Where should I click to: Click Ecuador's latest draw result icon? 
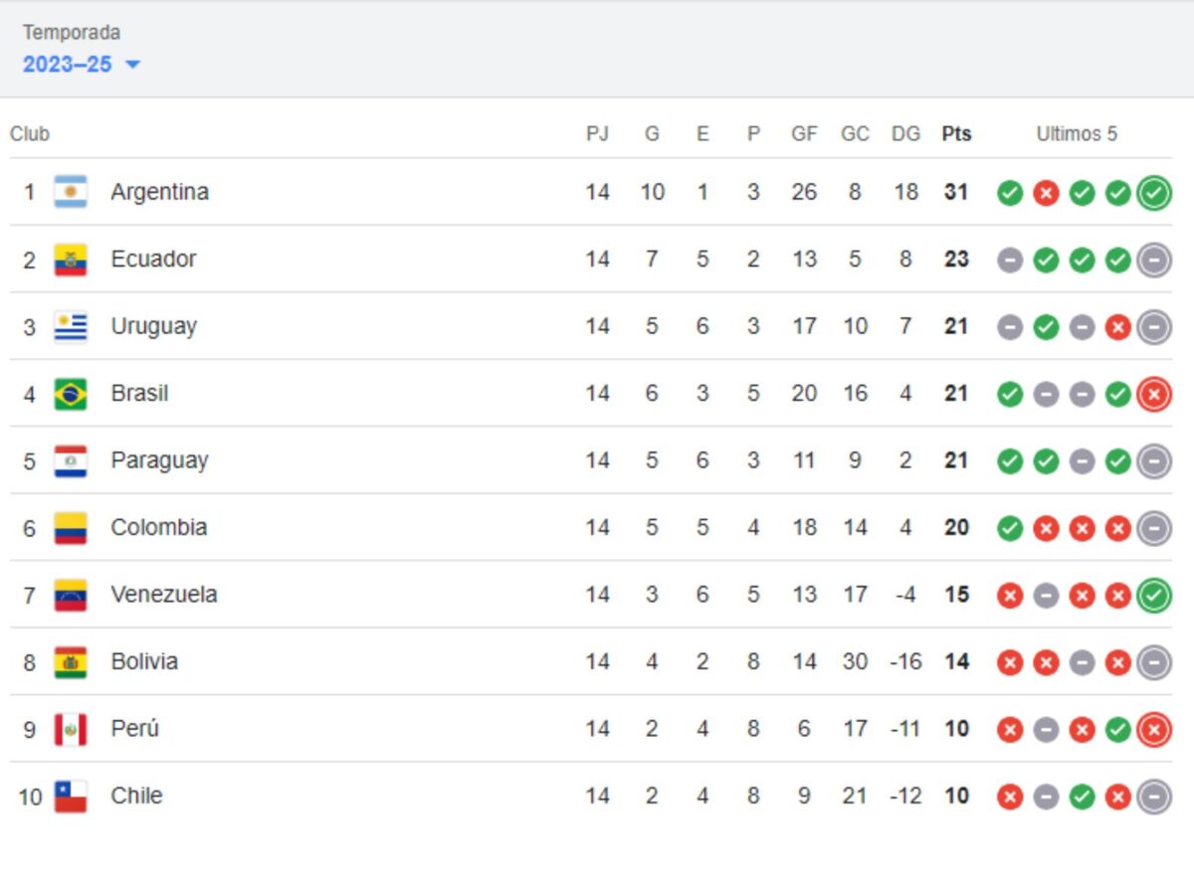(x=1154, y=261)
